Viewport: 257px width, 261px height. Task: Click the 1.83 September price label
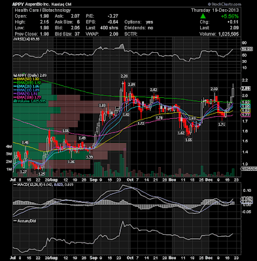pos(102,106)
